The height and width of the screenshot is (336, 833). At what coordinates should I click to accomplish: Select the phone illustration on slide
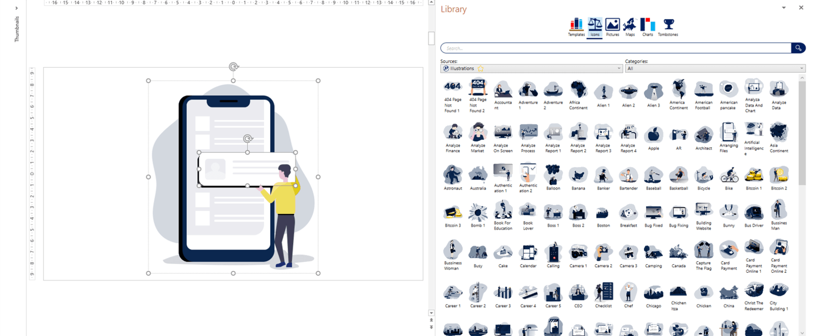tap(226, 230)
